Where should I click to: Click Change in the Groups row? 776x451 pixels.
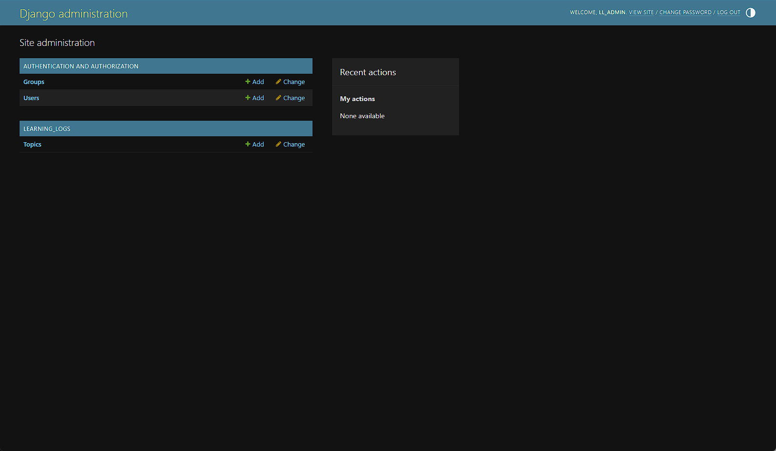pyautogui.click(x=290, y=82)
